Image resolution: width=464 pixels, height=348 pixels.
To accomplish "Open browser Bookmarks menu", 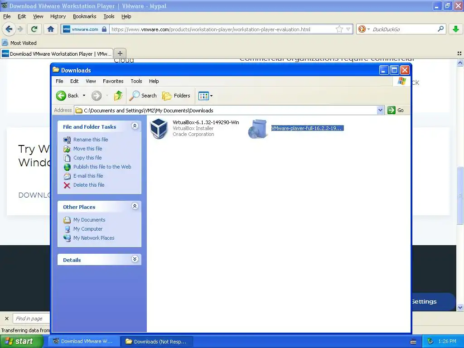I will 84,16.
